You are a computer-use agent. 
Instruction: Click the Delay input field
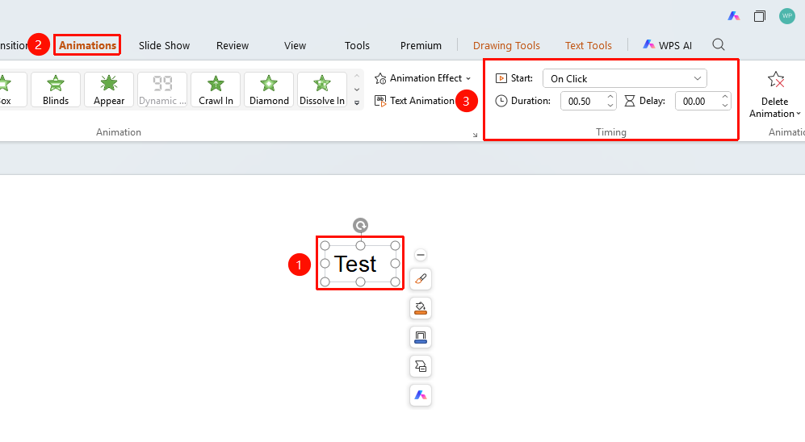point(697,102)
